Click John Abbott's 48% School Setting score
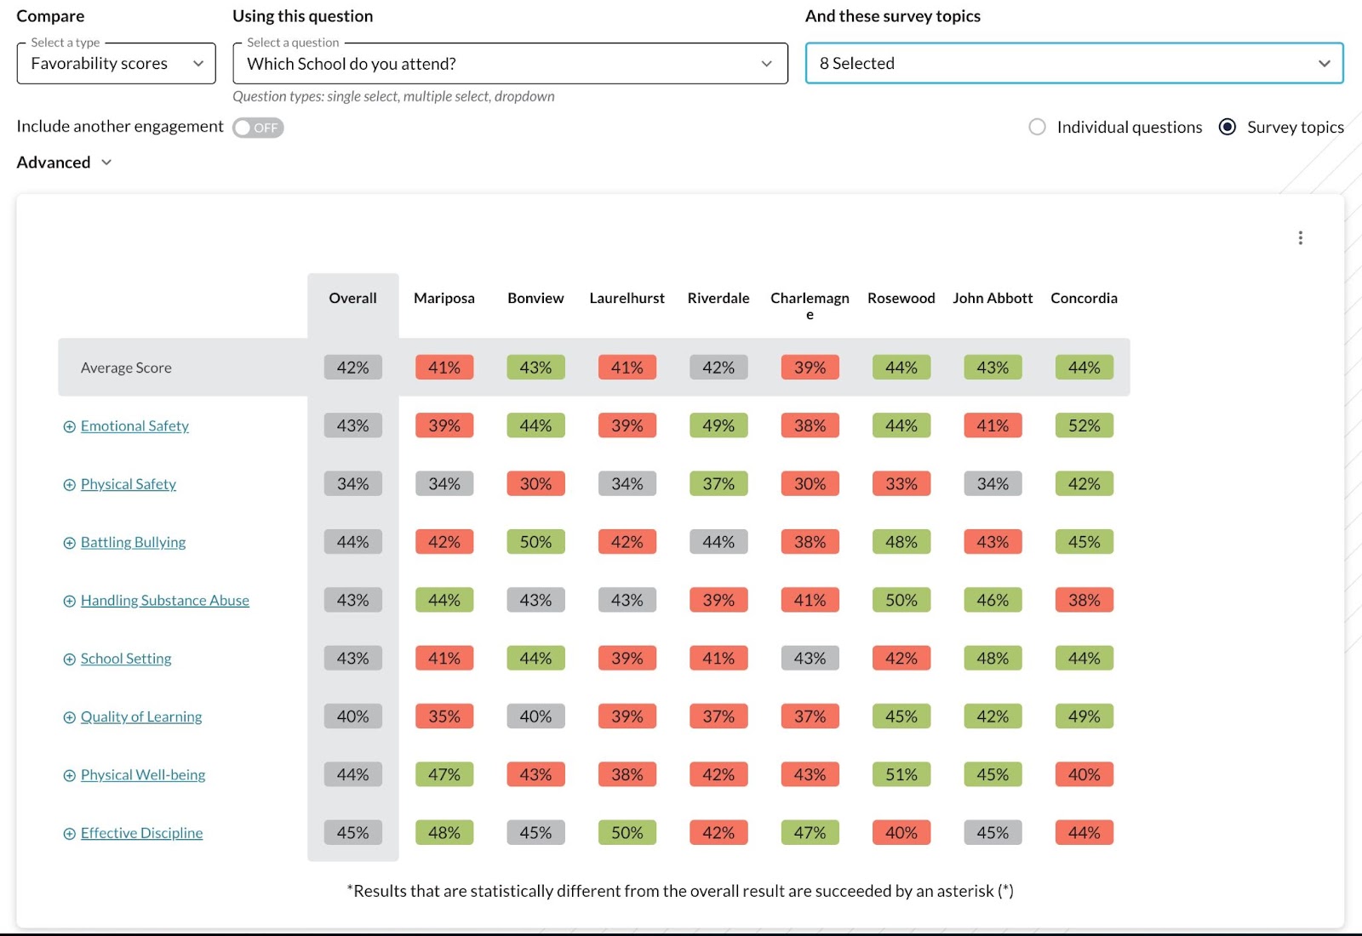Image resolution: width=1362 pixels, height=936 pixels. 993,659
